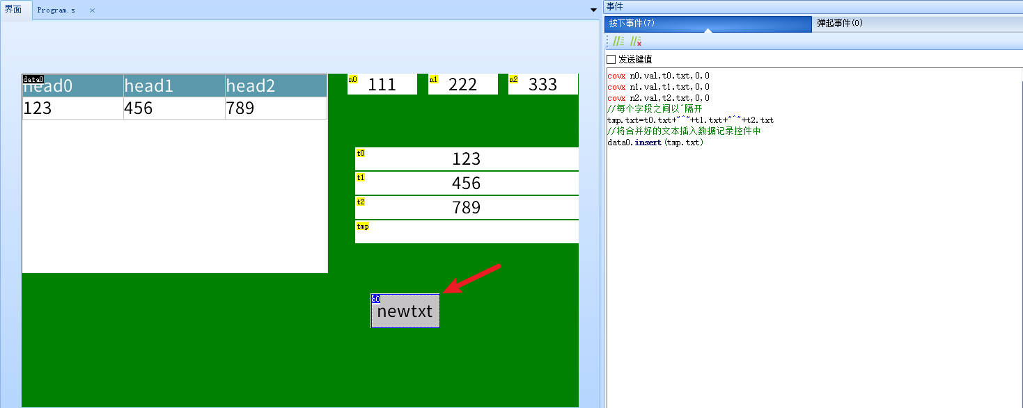This screenshot has height=408, width=1023.
Task: Select text control t1 showing 456
Action: coord(467,183)
